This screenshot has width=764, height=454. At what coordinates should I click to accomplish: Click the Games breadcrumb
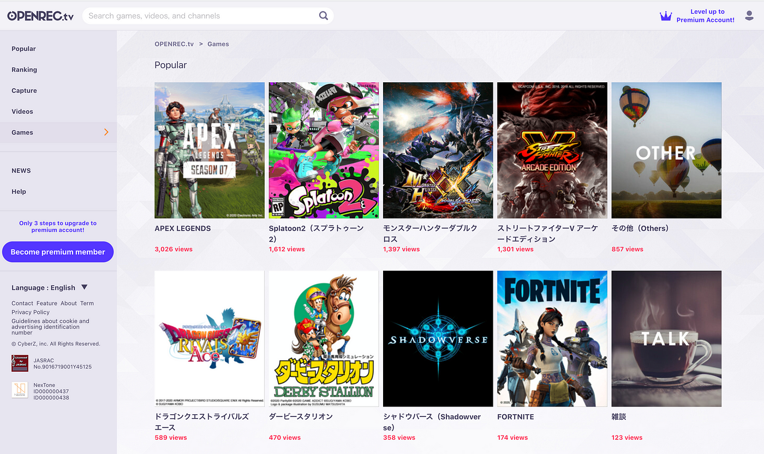tap(218, 44)
